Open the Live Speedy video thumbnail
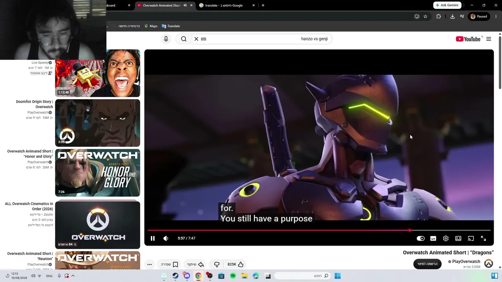The image size is (502, 282). 98,73
